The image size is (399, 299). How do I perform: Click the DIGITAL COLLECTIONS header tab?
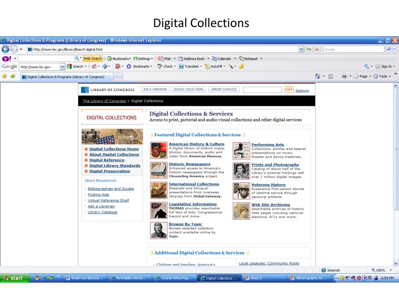point(189,89)
